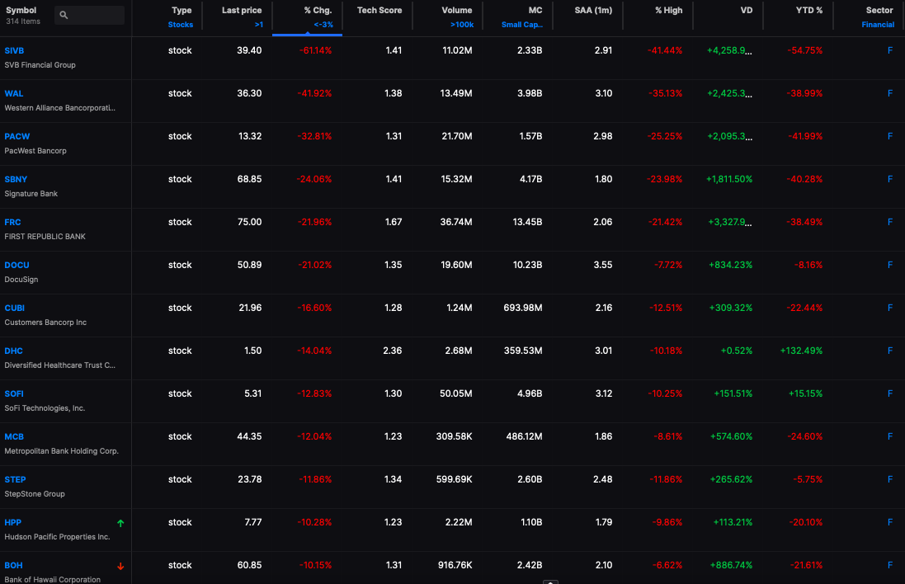
Task: Click the symbol search input field
Action: pyautogui.click(x=89, y=15)
